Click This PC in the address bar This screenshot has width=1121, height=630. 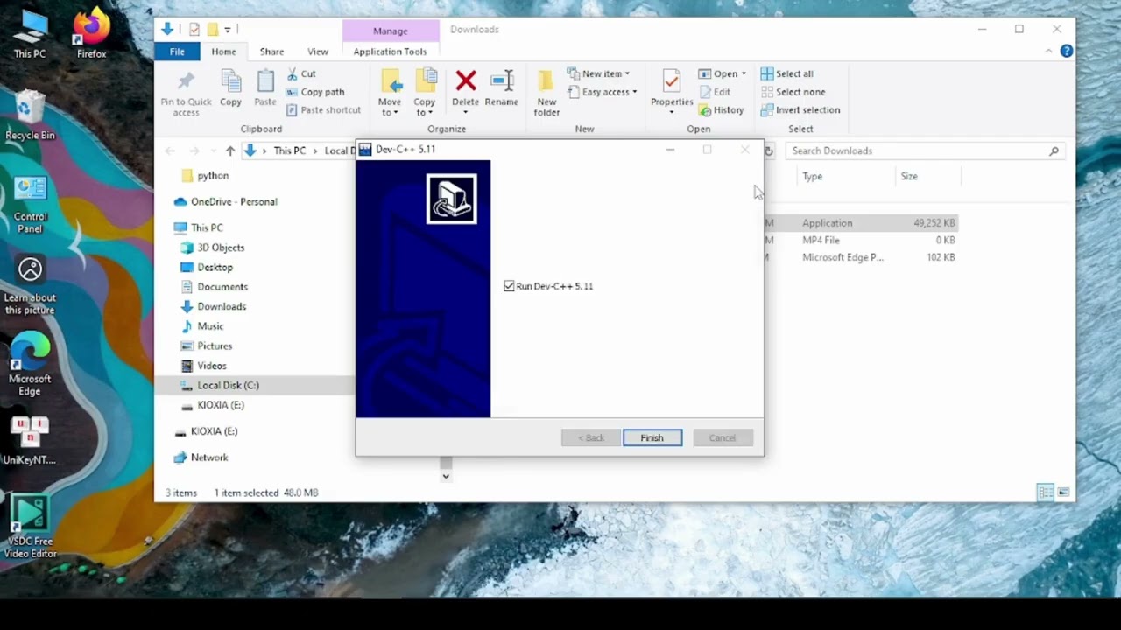point(289,150)
